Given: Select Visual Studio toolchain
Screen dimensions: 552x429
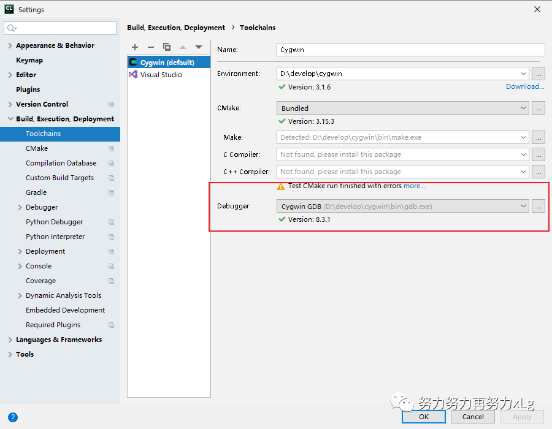Looking at the screenshot, I should [x=169, y=75].
